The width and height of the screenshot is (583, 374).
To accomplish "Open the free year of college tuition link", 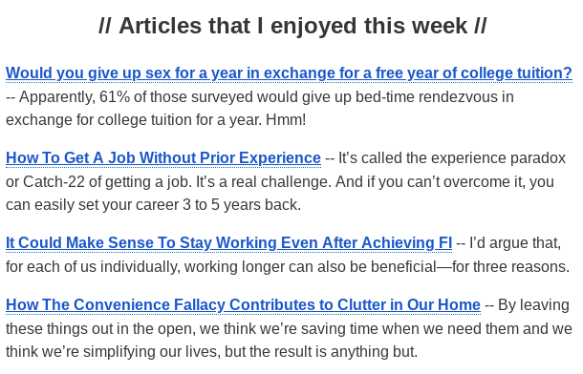I will point(289,73).
